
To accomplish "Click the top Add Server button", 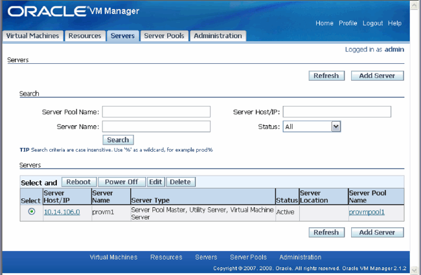I will (x=377, y=76).
